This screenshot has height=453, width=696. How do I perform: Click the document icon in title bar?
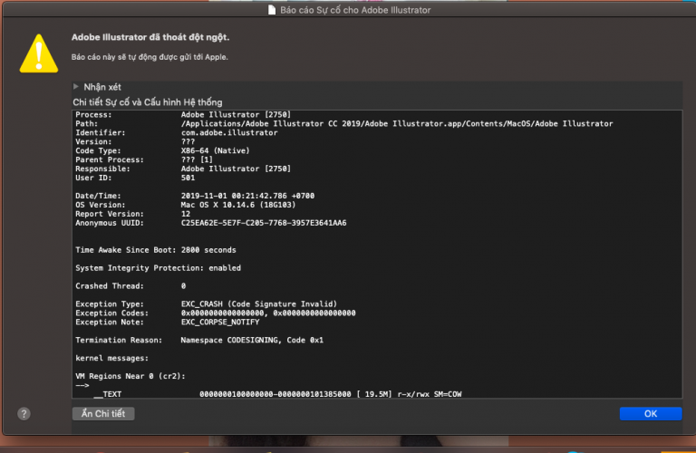tap(272, 10)
